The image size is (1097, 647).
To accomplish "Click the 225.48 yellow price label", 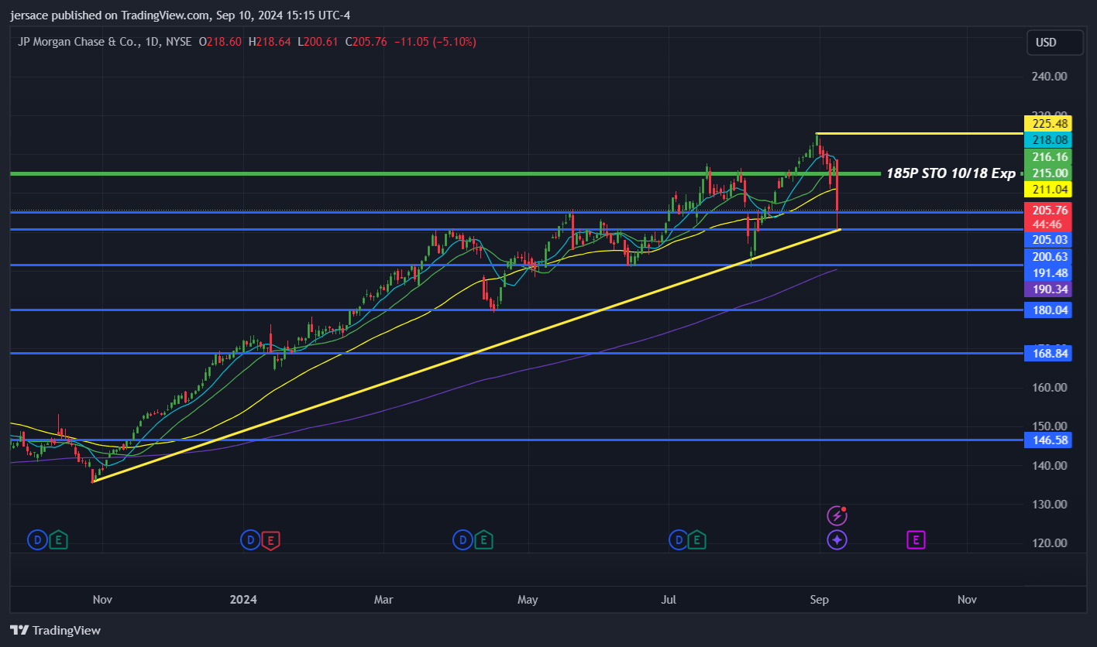I will pos(1050,123).
